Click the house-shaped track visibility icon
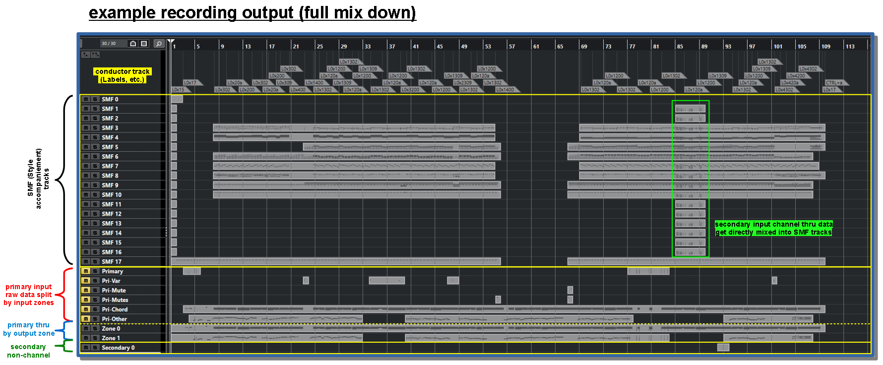 click(133, 44)
